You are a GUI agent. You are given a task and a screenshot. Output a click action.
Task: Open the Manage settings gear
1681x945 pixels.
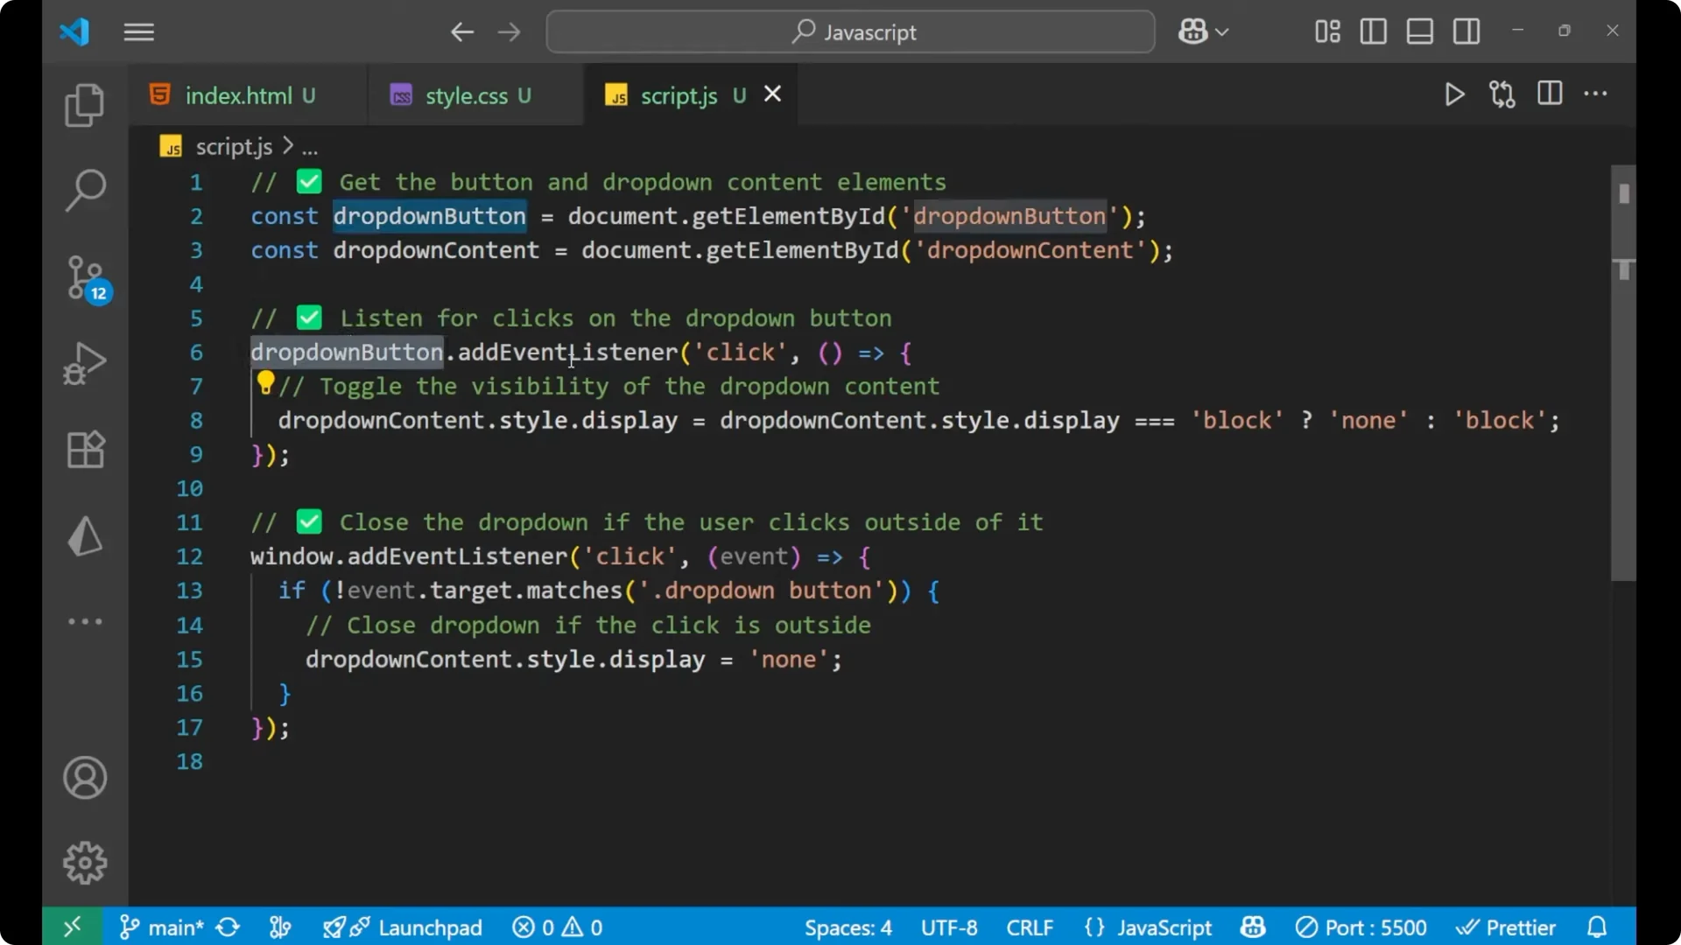[x=84, y=862]
